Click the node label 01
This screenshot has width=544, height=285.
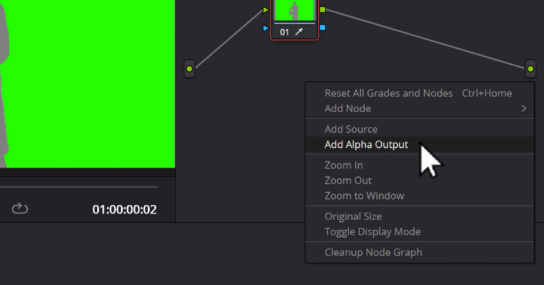pos(285,32)
